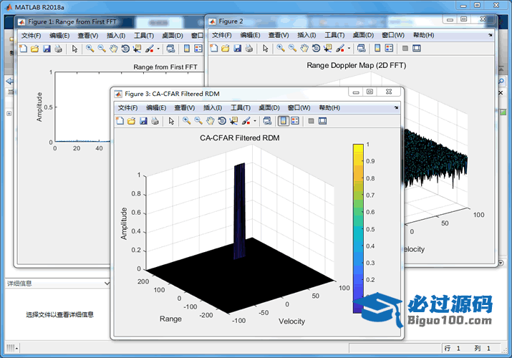
Task: Activate Rotate 3D tool in Figure 3
Action: pos(222,121)
